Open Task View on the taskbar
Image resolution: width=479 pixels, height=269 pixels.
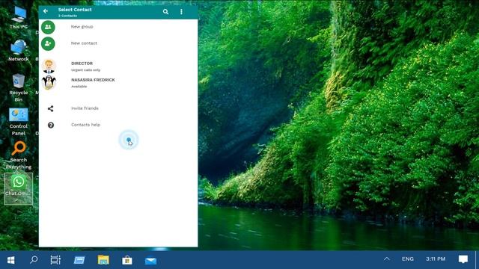(55, 260)
